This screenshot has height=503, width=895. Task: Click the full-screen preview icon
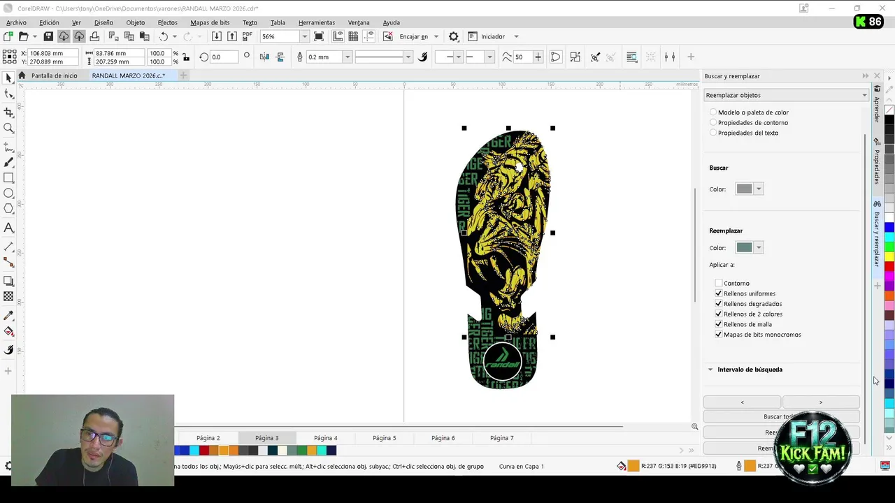[319, 36]
